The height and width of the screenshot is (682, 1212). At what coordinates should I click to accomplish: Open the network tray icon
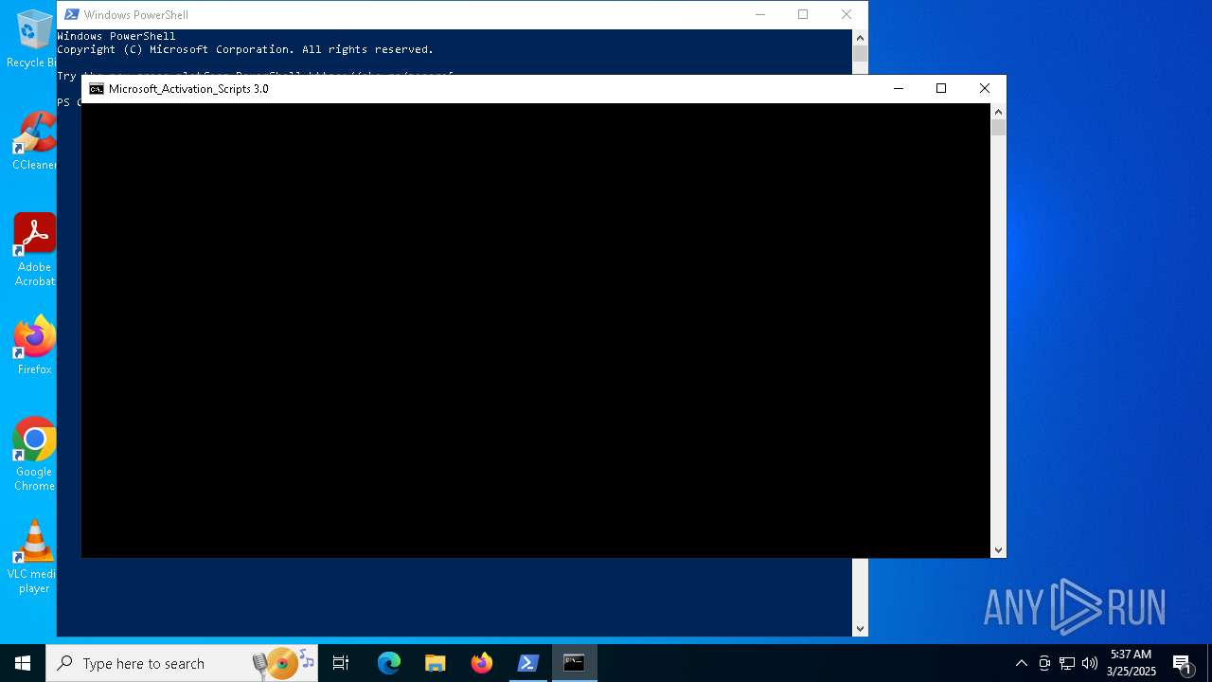[1067, 663]
